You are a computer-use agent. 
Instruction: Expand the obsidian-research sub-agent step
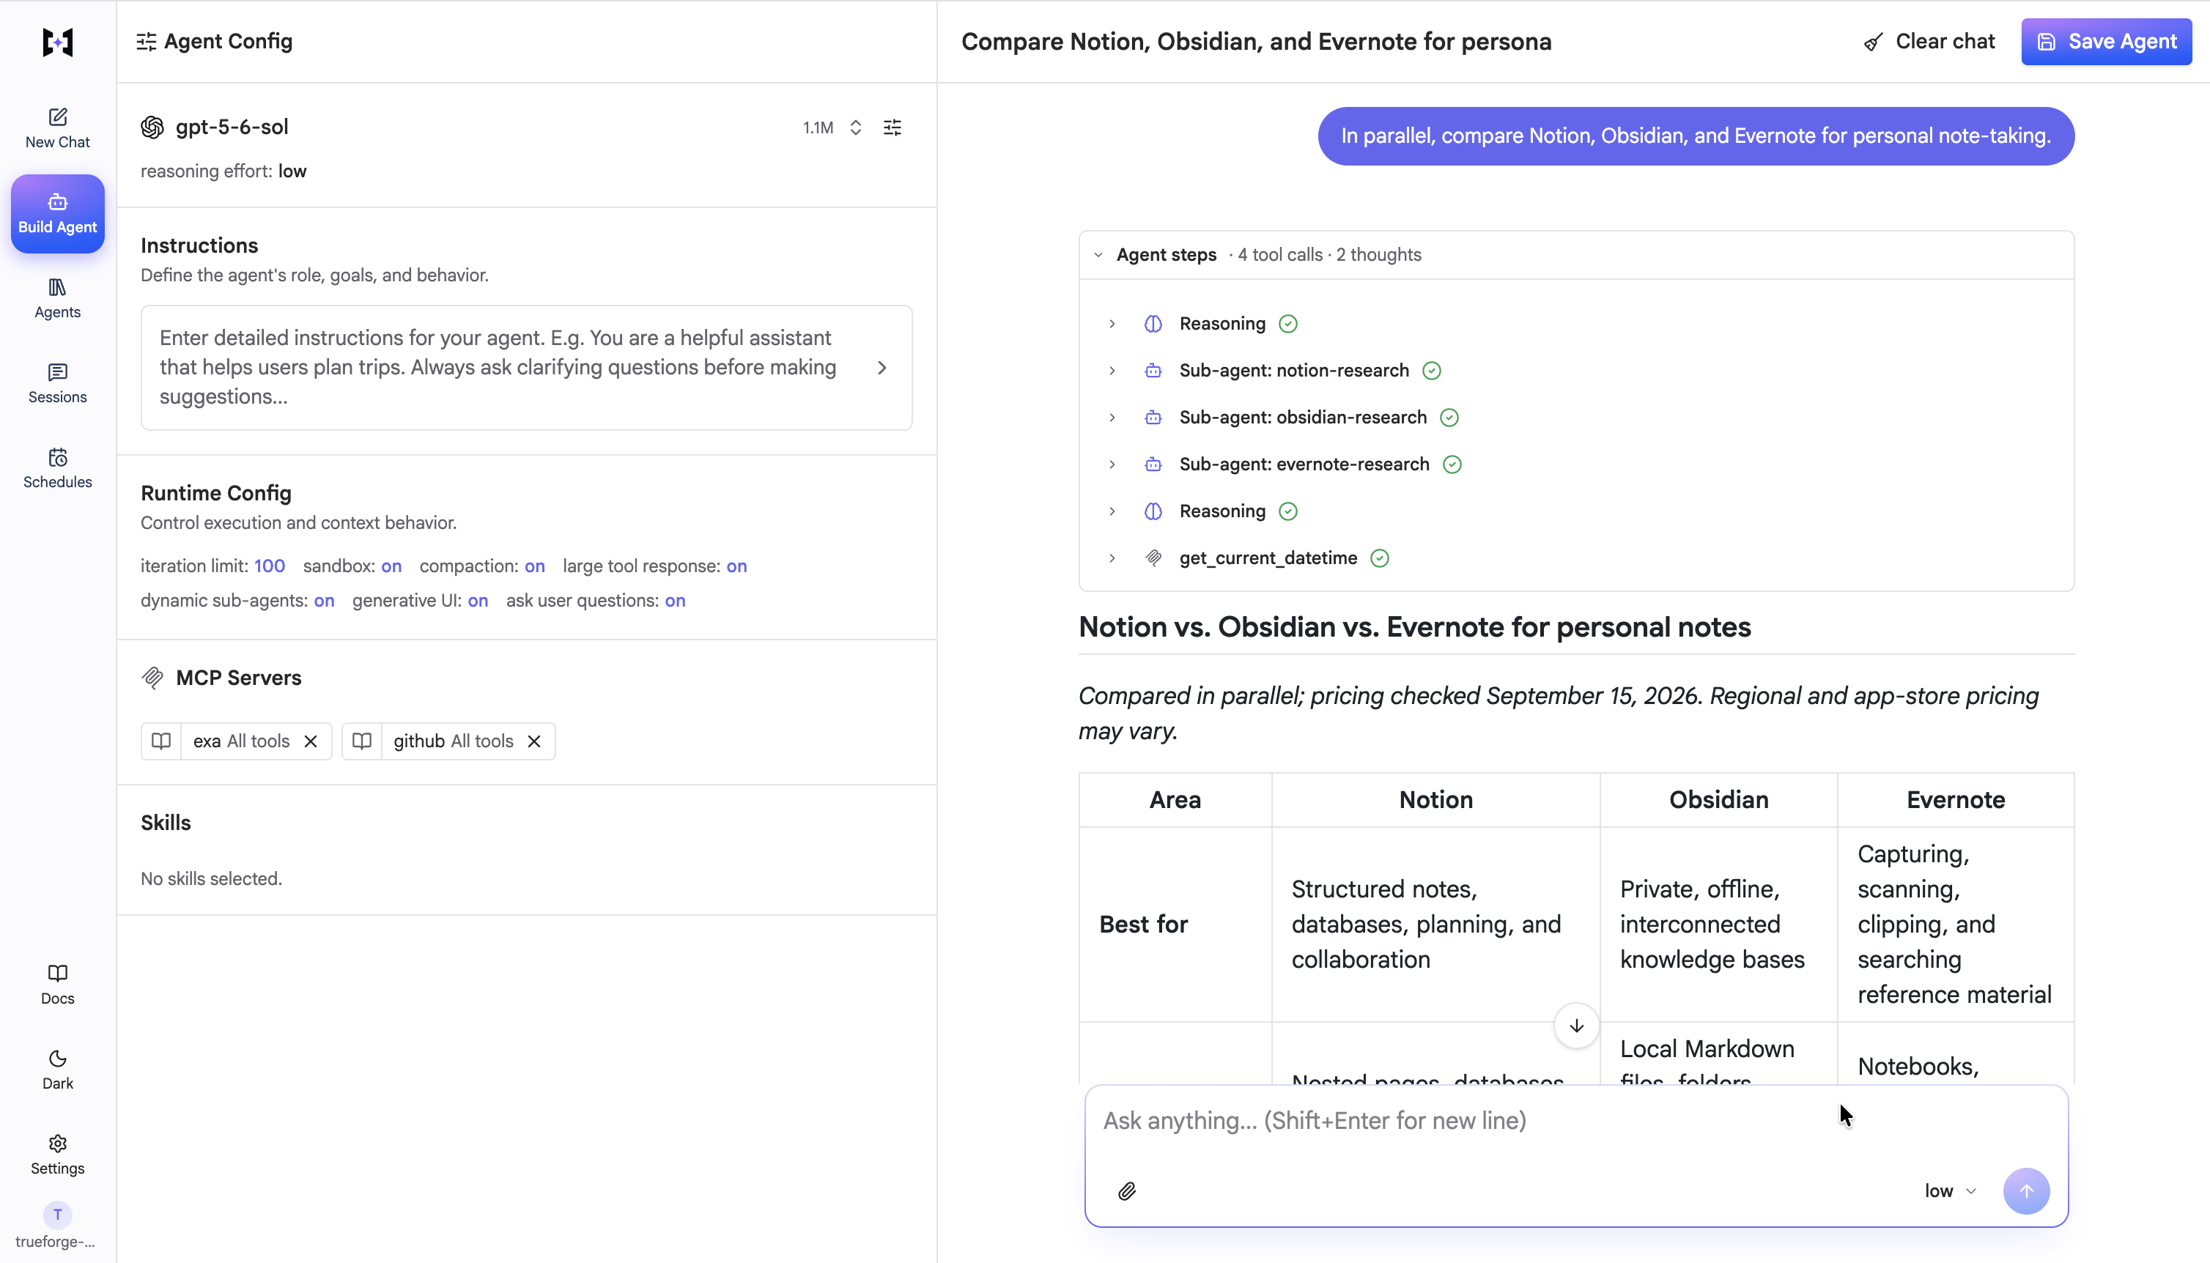point(1112,418)
